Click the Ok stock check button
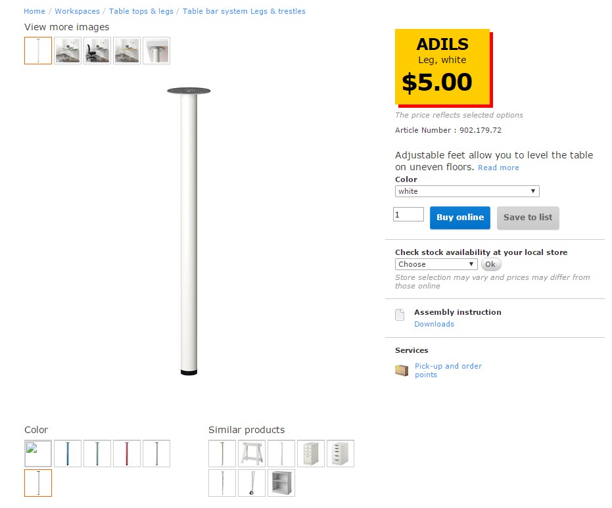612x508 pixels. pos(490,264)
